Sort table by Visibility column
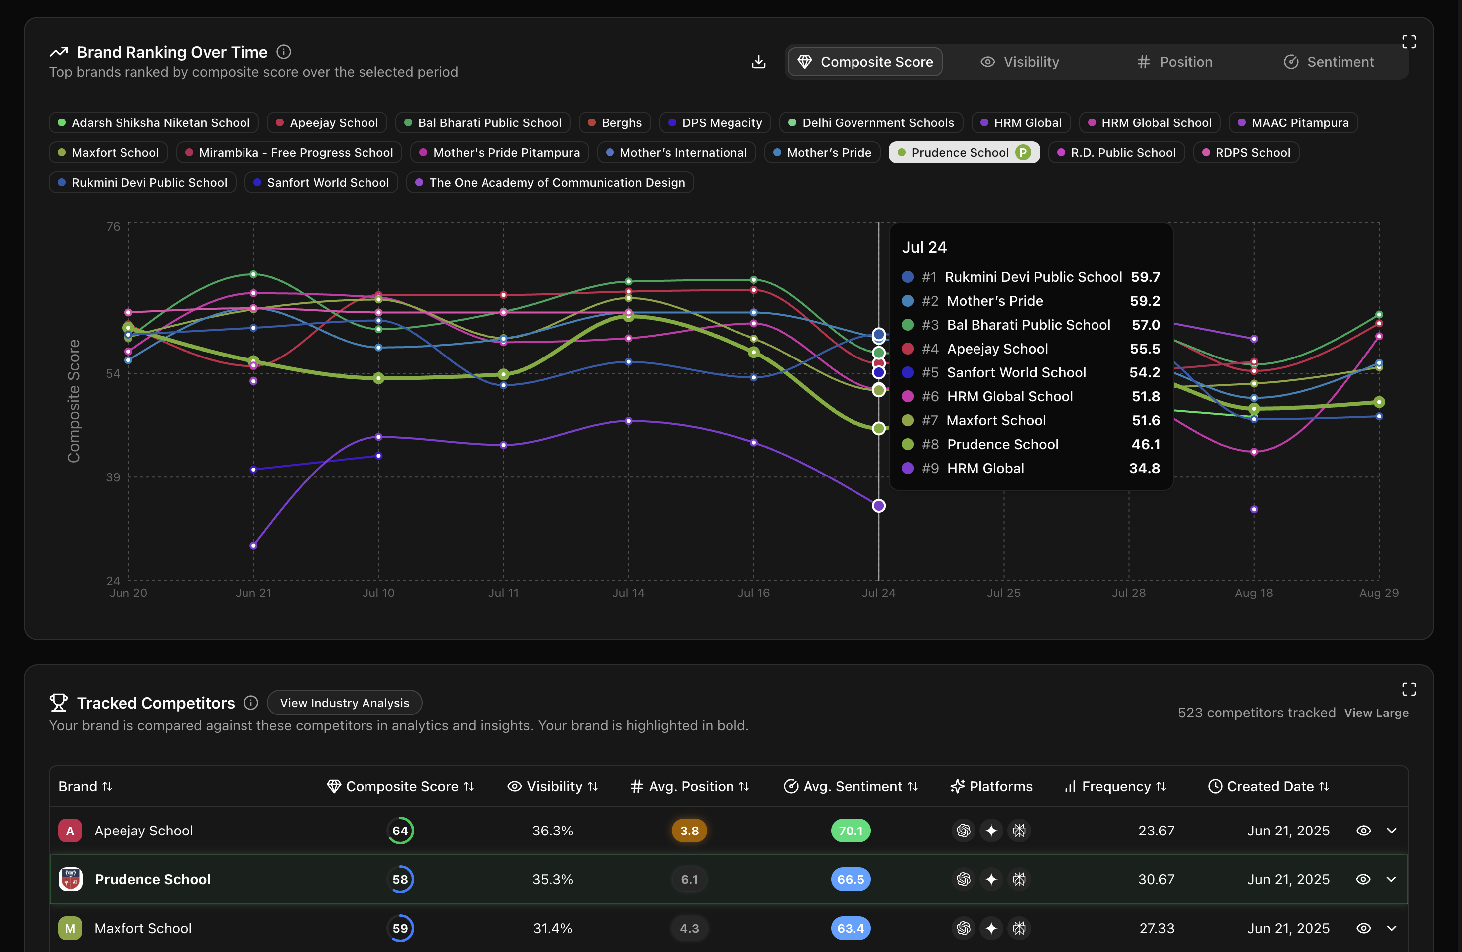This screenshot has width=1462, height=952. point(552,786)
